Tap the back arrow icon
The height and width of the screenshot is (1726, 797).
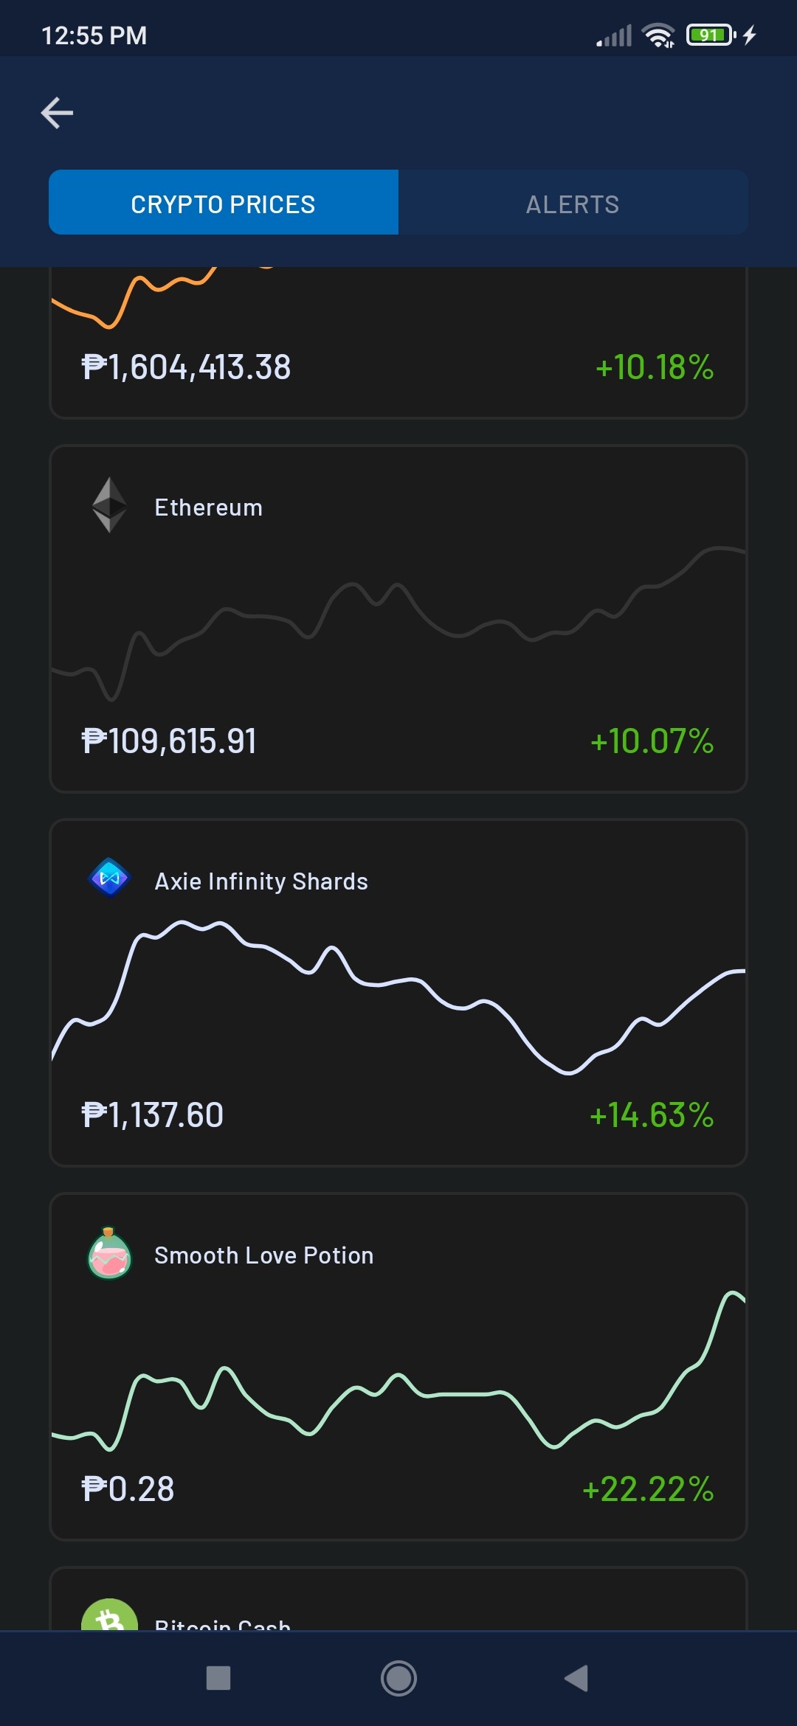coord(57,113)
